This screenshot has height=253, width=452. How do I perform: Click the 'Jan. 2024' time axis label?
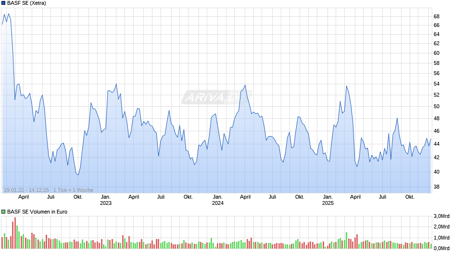[x=218, y=200]
